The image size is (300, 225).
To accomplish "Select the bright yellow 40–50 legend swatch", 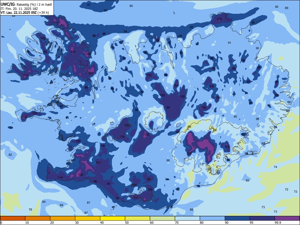I will pos(112,218).
